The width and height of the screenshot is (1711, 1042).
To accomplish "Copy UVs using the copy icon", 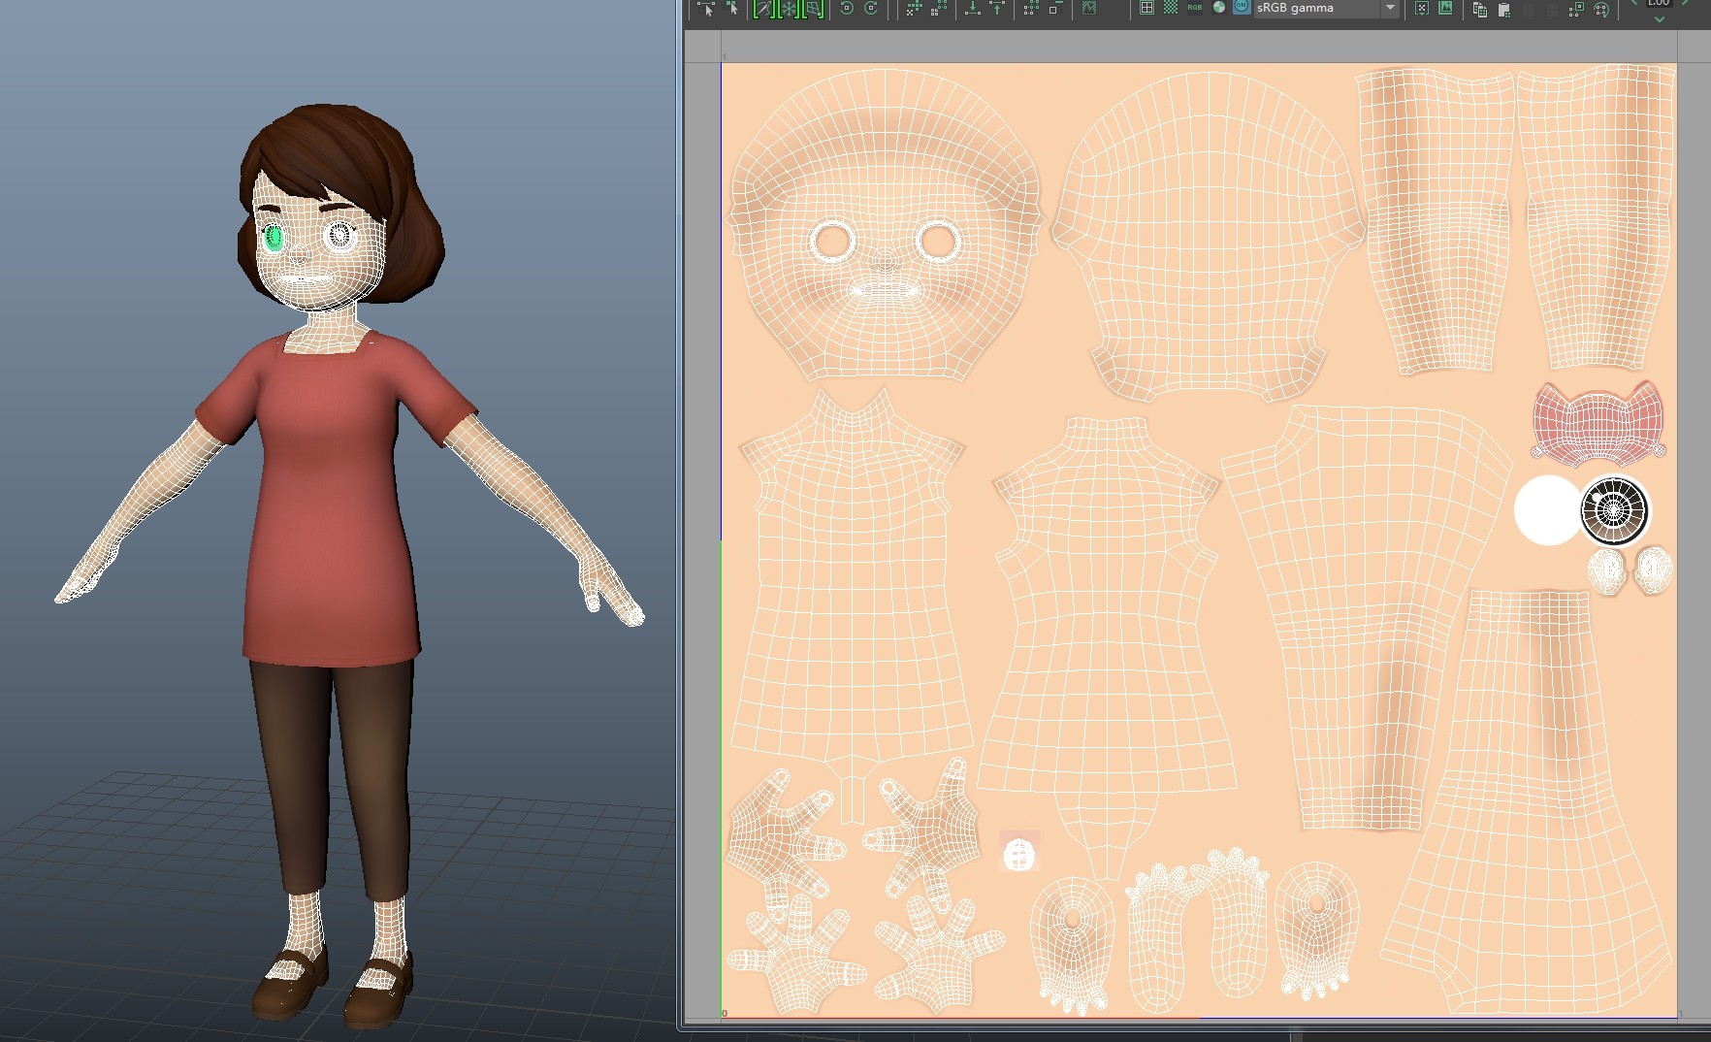I will pyautogui.click(x=1481, y=10).
